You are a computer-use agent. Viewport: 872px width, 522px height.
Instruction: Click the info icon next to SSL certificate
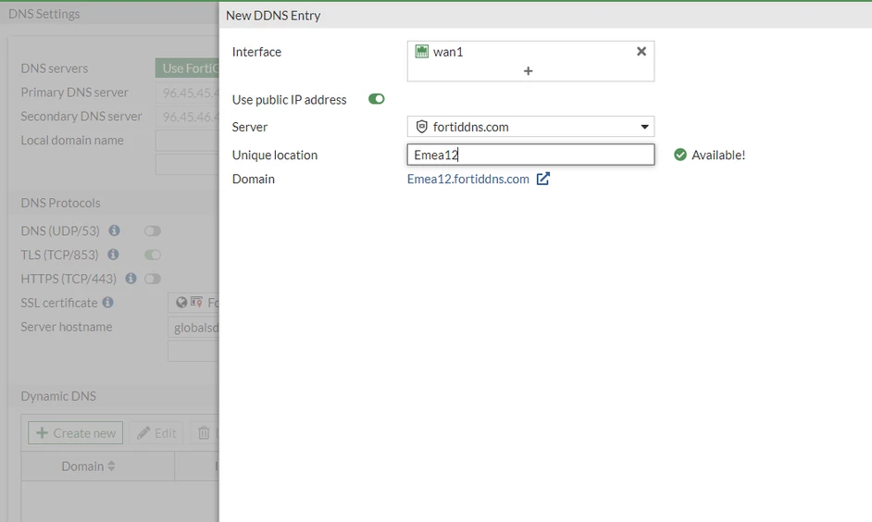(108, 302)
